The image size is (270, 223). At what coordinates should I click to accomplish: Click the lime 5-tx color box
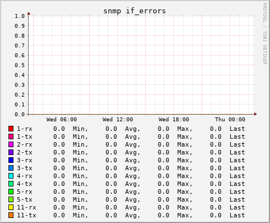coord(11,199)
